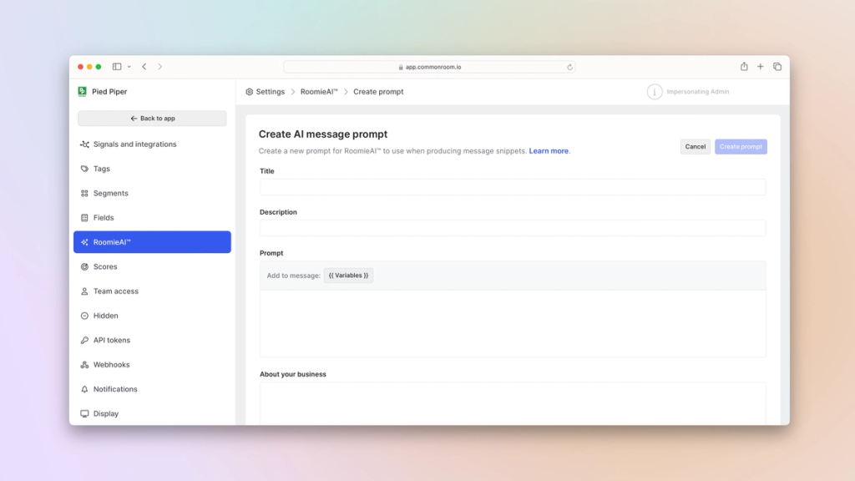This screenshot has height=481, width=855.
Task: Select Fields in the sidebar
Action: [152, 218]
